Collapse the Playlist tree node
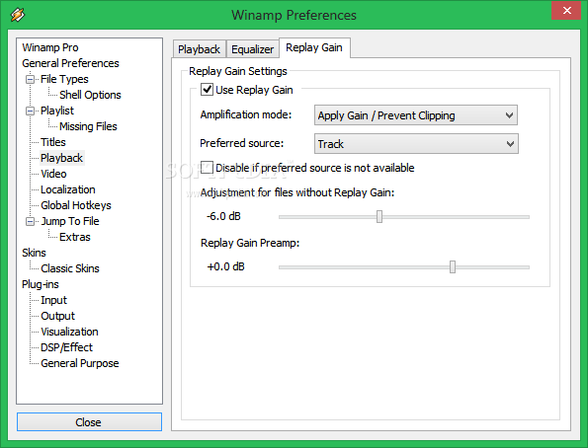Image resolution: width=588 pixels, height=448 pixels. point(30,111)
